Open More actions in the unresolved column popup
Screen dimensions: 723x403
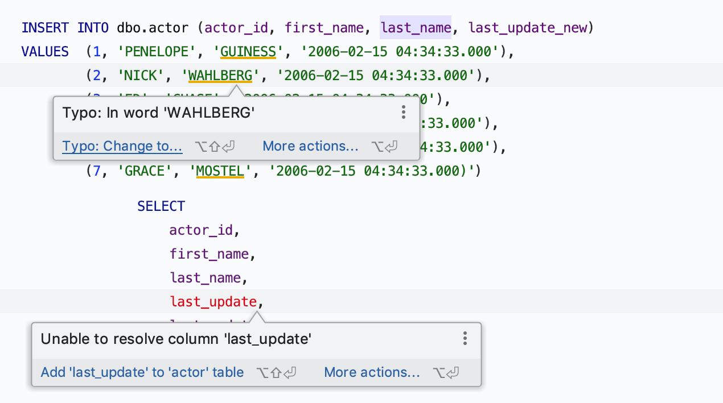372,372
